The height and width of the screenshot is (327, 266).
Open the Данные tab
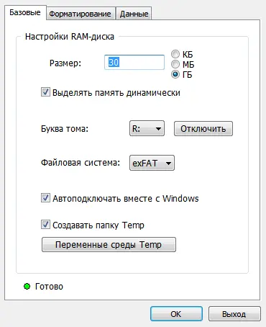pos(134,14)
